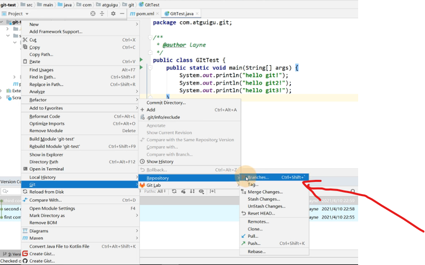Click the eye icon in the log toolbar
Image resolution: width=425 pixels, height=265 pixels.
click(x=201, y=192)
